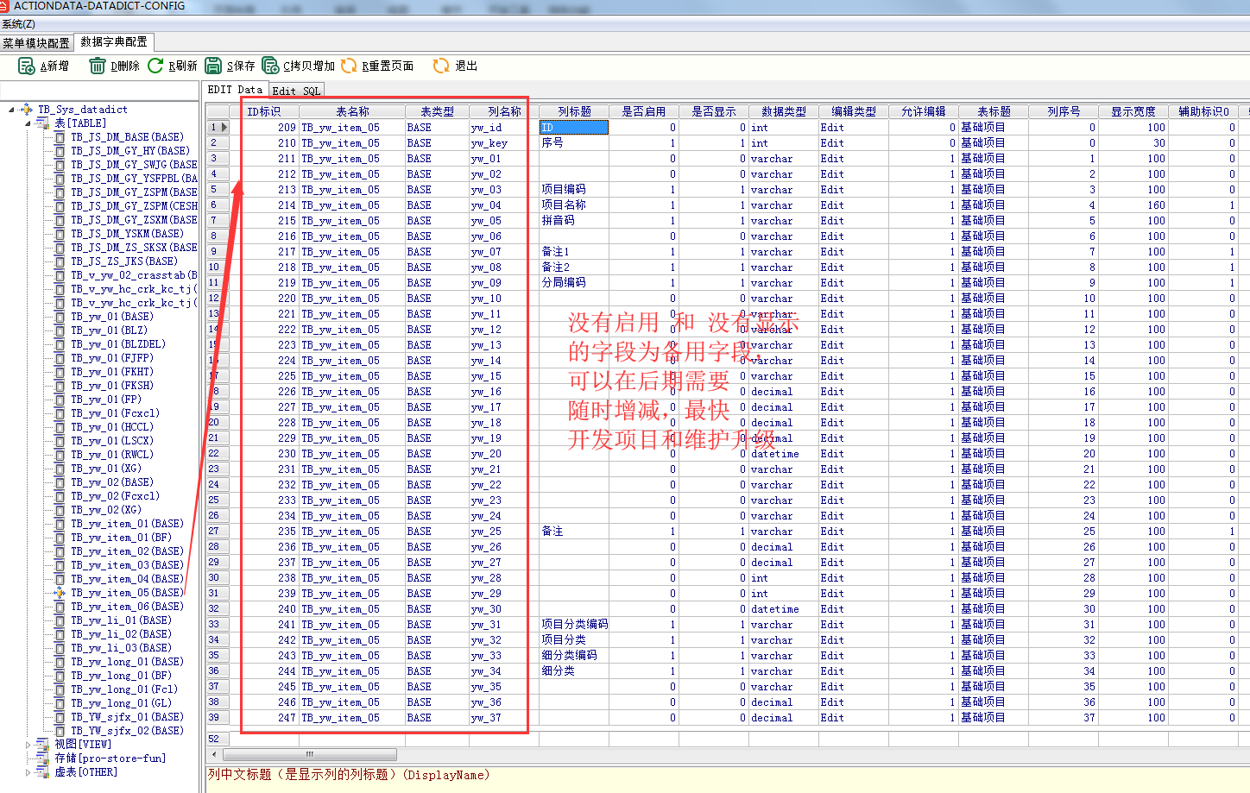Click the table icon beside TB_yw_01(FJFP)

tap(60, 358)
